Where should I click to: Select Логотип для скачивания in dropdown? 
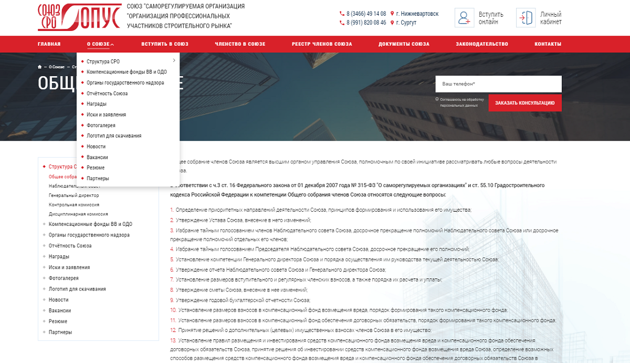pyautogui.click(x=114, y=136)
